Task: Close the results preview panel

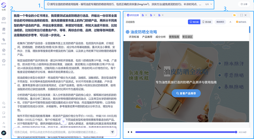Action: [246, 15]
